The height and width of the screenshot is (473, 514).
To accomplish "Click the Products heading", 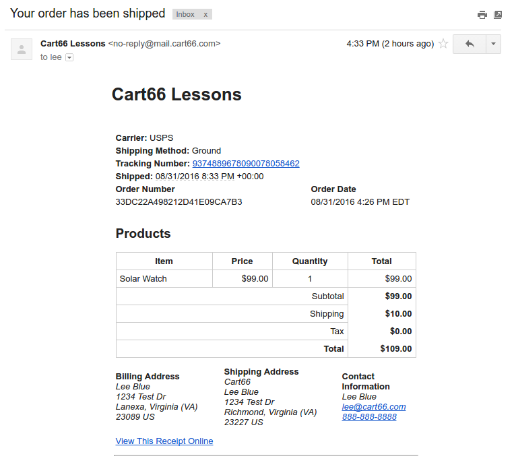I will pyautogui.click(x=143, y=233).
